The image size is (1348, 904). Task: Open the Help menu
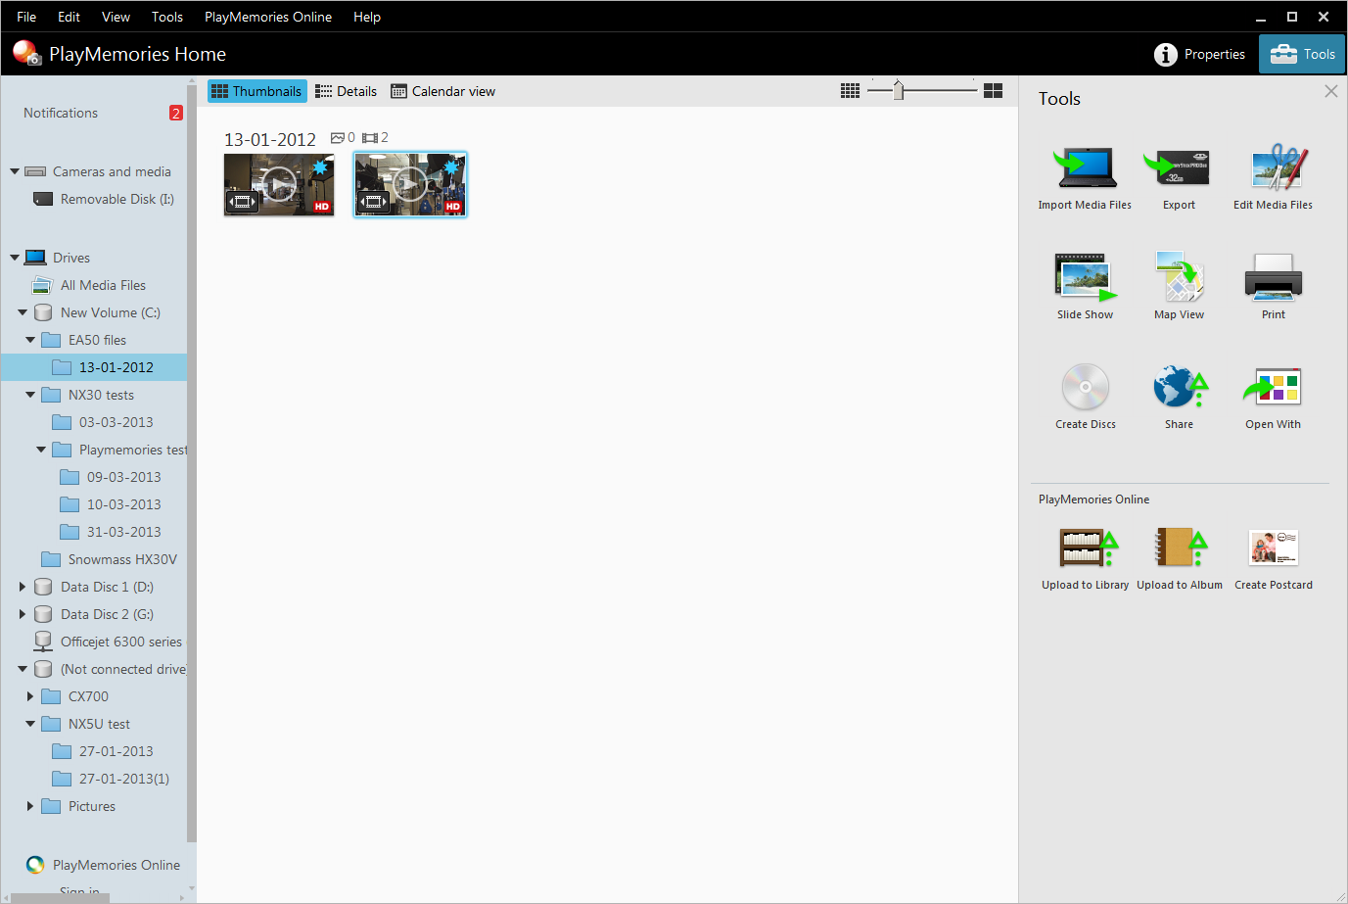tap(367, 17)
